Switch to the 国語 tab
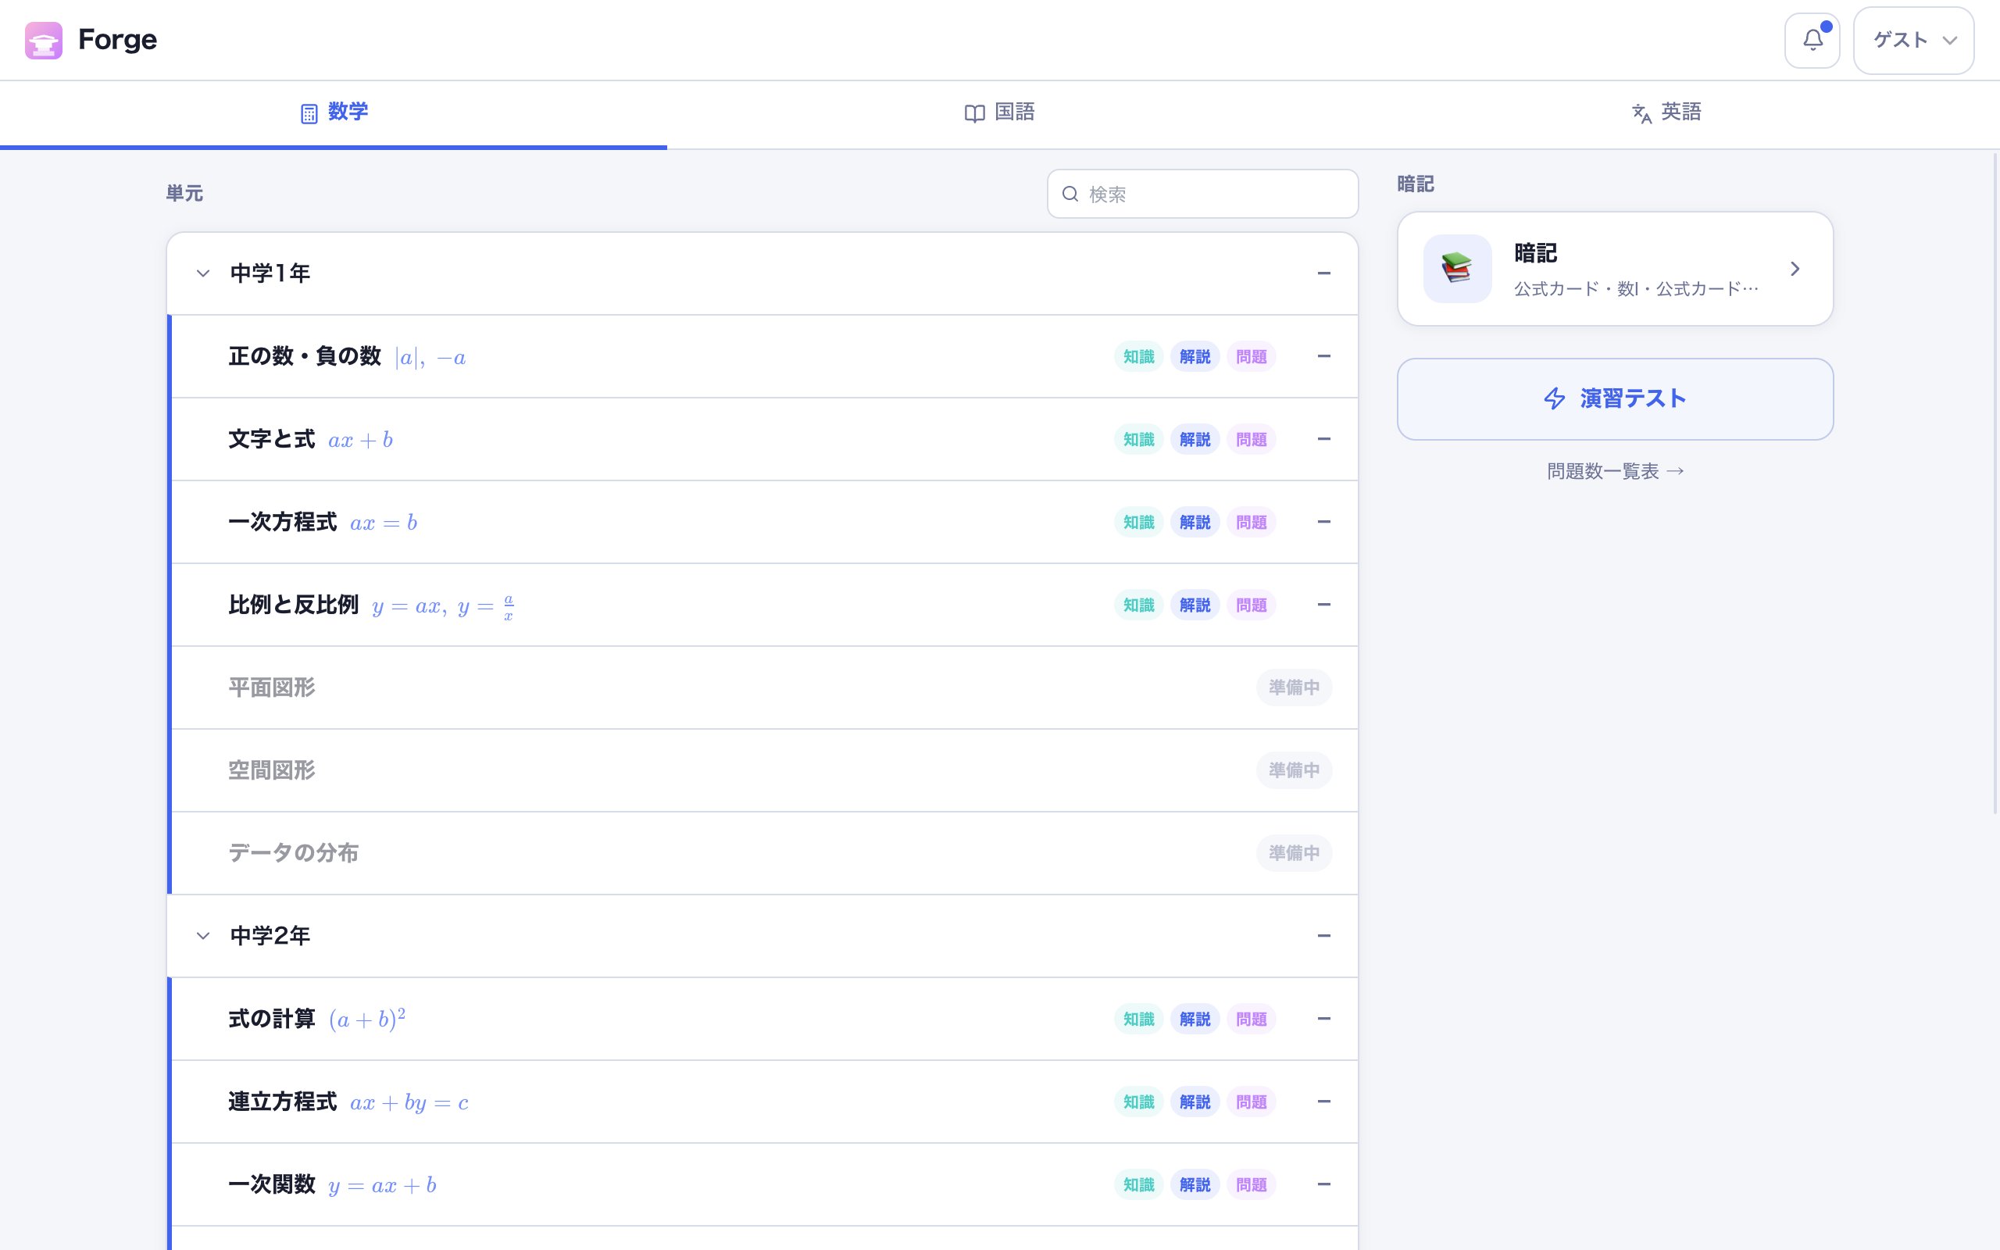2000x1250 pixels. [999, 112]
